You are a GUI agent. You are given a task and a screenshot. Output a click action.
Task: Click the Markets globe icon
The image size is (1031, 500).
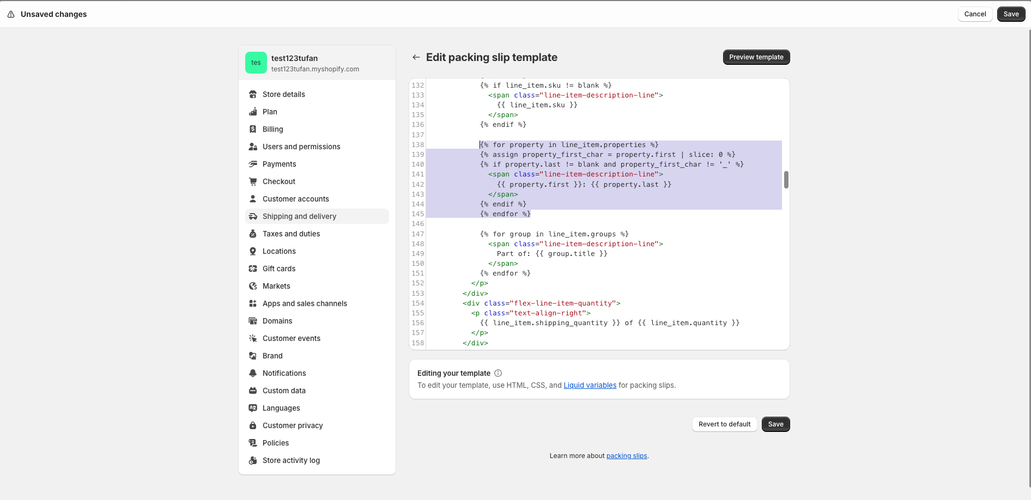(x=253, y=286)
